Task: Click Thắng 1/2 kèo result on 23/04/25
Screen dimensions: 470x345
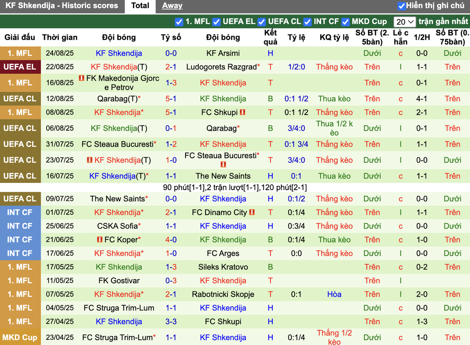Action: tap(334, 338)
